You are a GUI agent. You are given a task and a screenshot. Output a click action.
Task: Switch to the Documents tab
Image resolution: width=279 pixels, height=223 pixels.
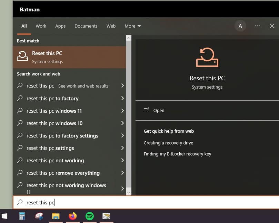[x=86, y=26]
